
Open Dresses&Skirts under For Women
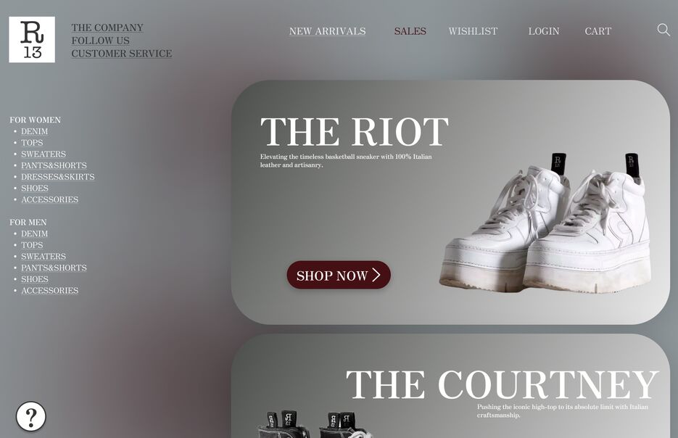[58, 177]
